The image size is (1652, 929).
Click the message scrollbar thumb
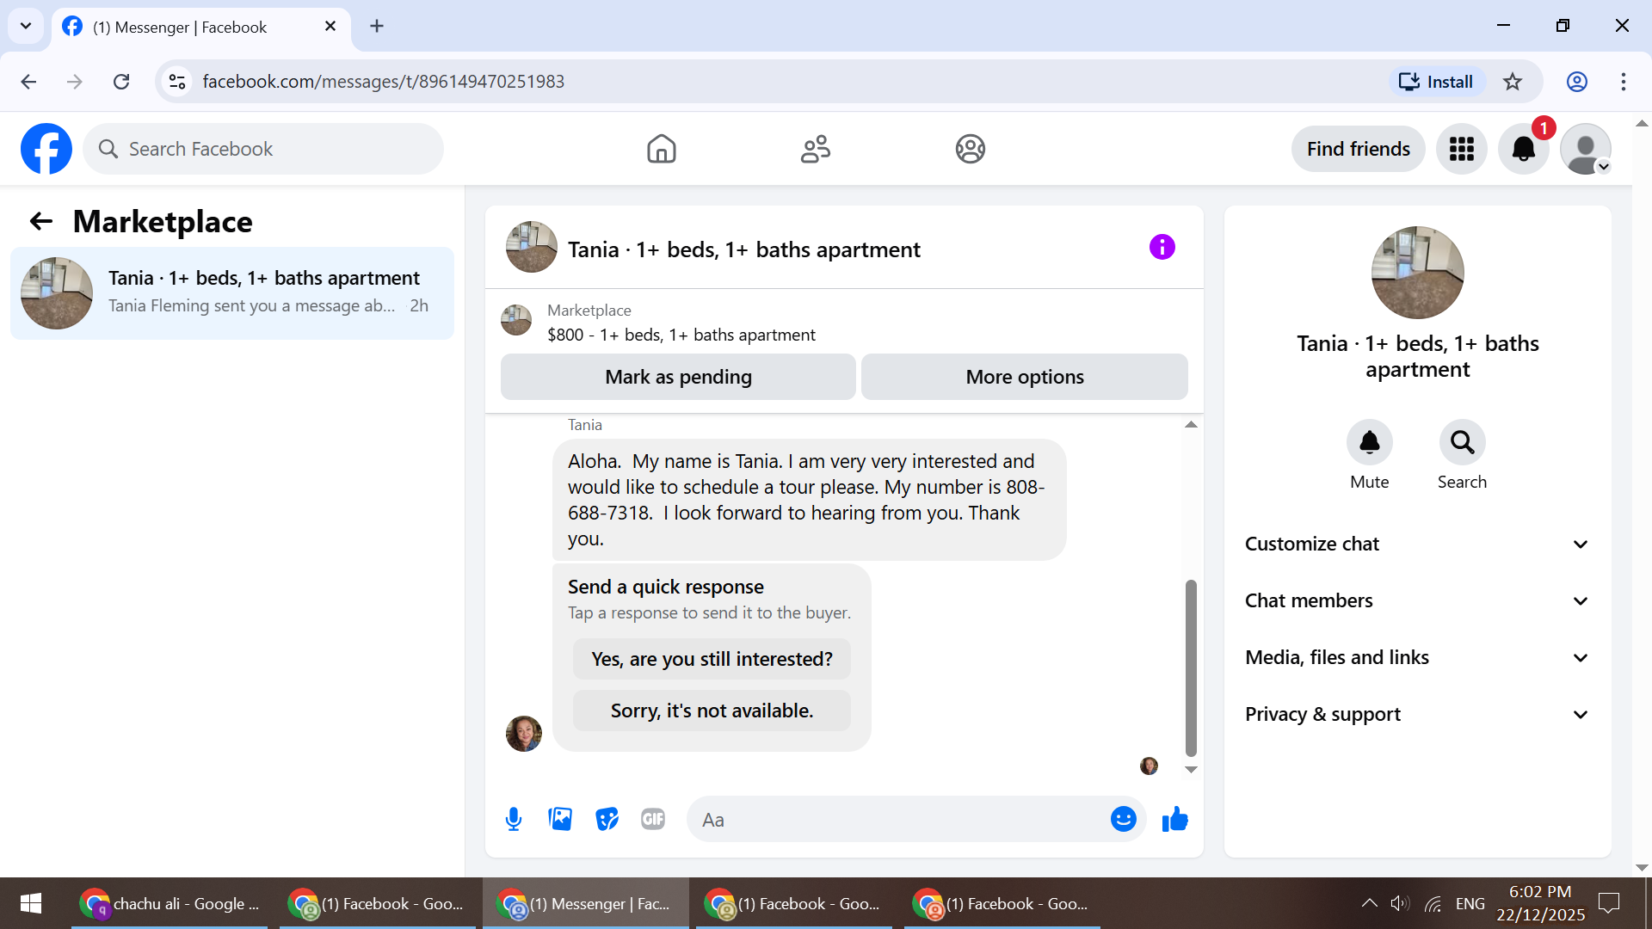pyautogui.click(x=1191, y=667)
